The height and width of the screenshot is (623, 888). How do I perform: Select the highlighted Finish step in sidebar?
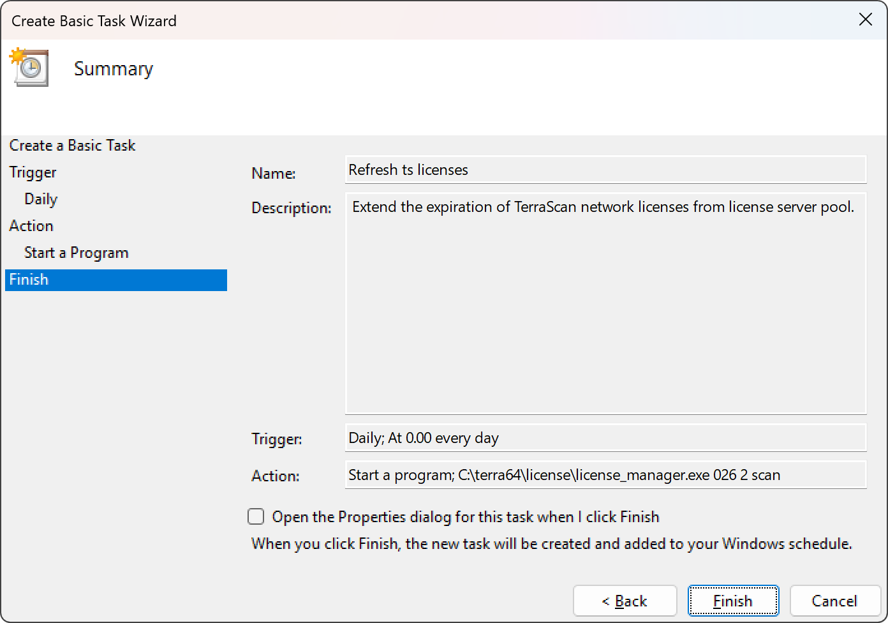(29, 280)
